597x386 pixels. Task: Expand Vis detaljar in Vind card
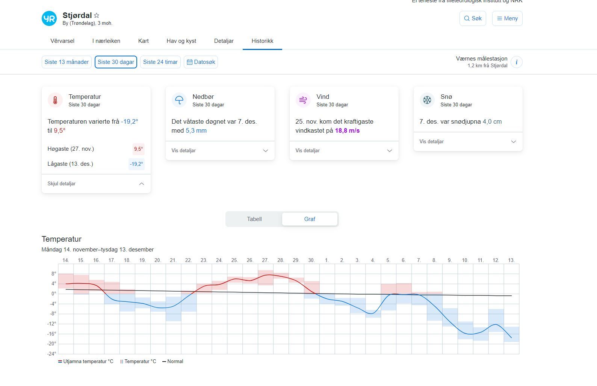(x=344, y=151)
